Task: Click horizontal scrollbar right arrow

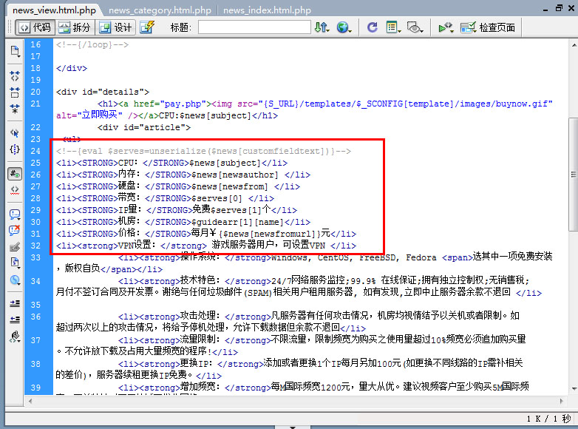Action: [x=562, y=401]
